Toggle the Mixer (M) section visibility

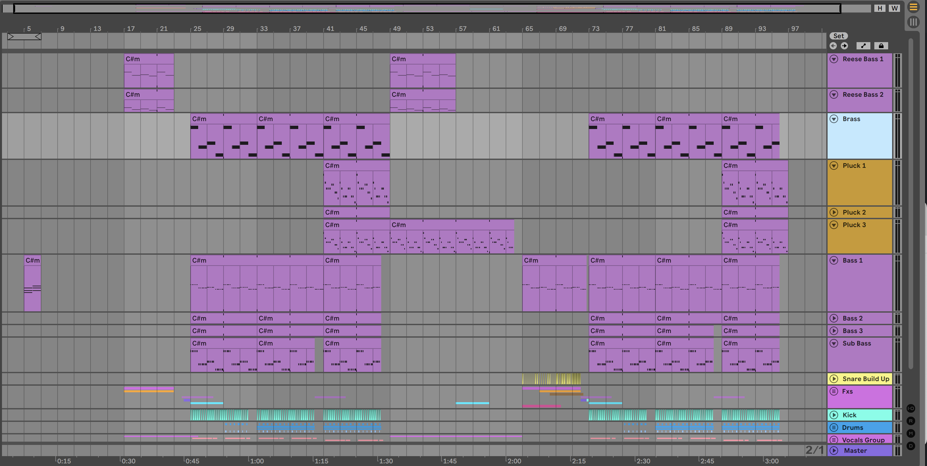(x=911, y=434)
